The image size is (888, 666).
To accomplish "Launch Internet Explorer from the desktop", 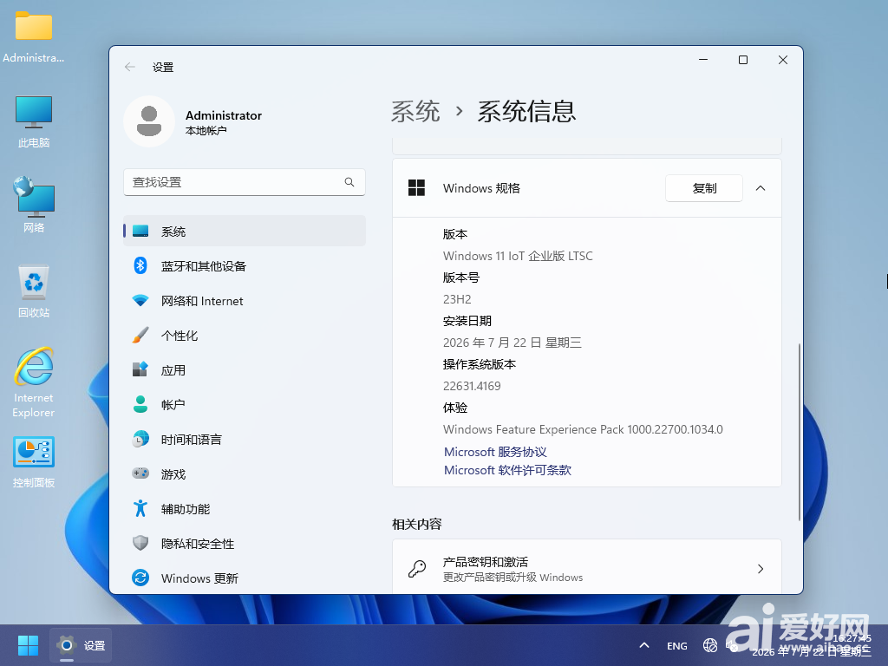I will pyautogui.click(x=34, y=382).
